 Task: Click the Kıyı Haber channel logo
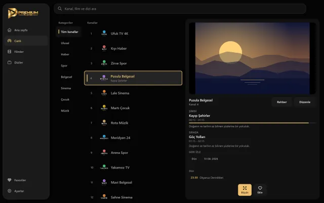[104, 48]
